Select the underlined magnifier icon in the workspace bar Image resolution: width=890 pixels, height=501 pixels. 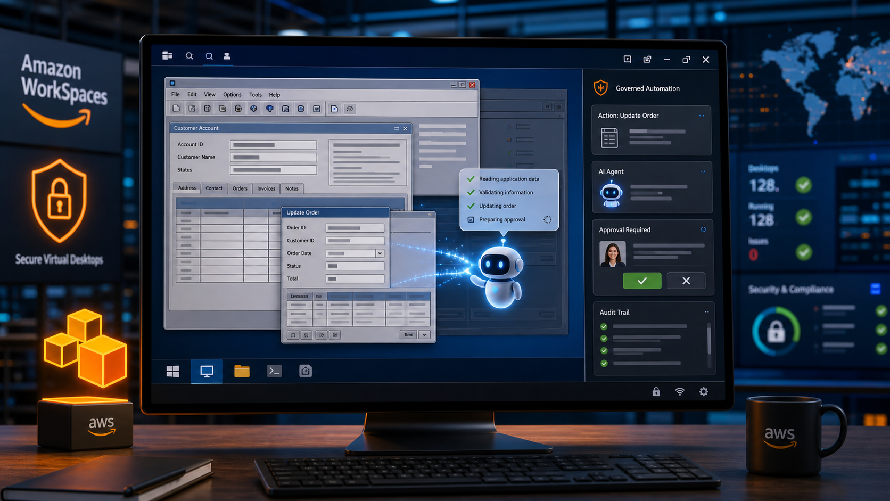[209, 56]
